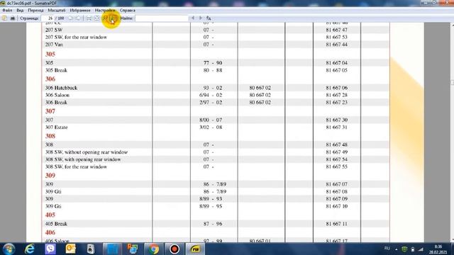Click the Fit Page toolbar icon
This screenshot has height=255, width=454.
[x=97, y=18]
